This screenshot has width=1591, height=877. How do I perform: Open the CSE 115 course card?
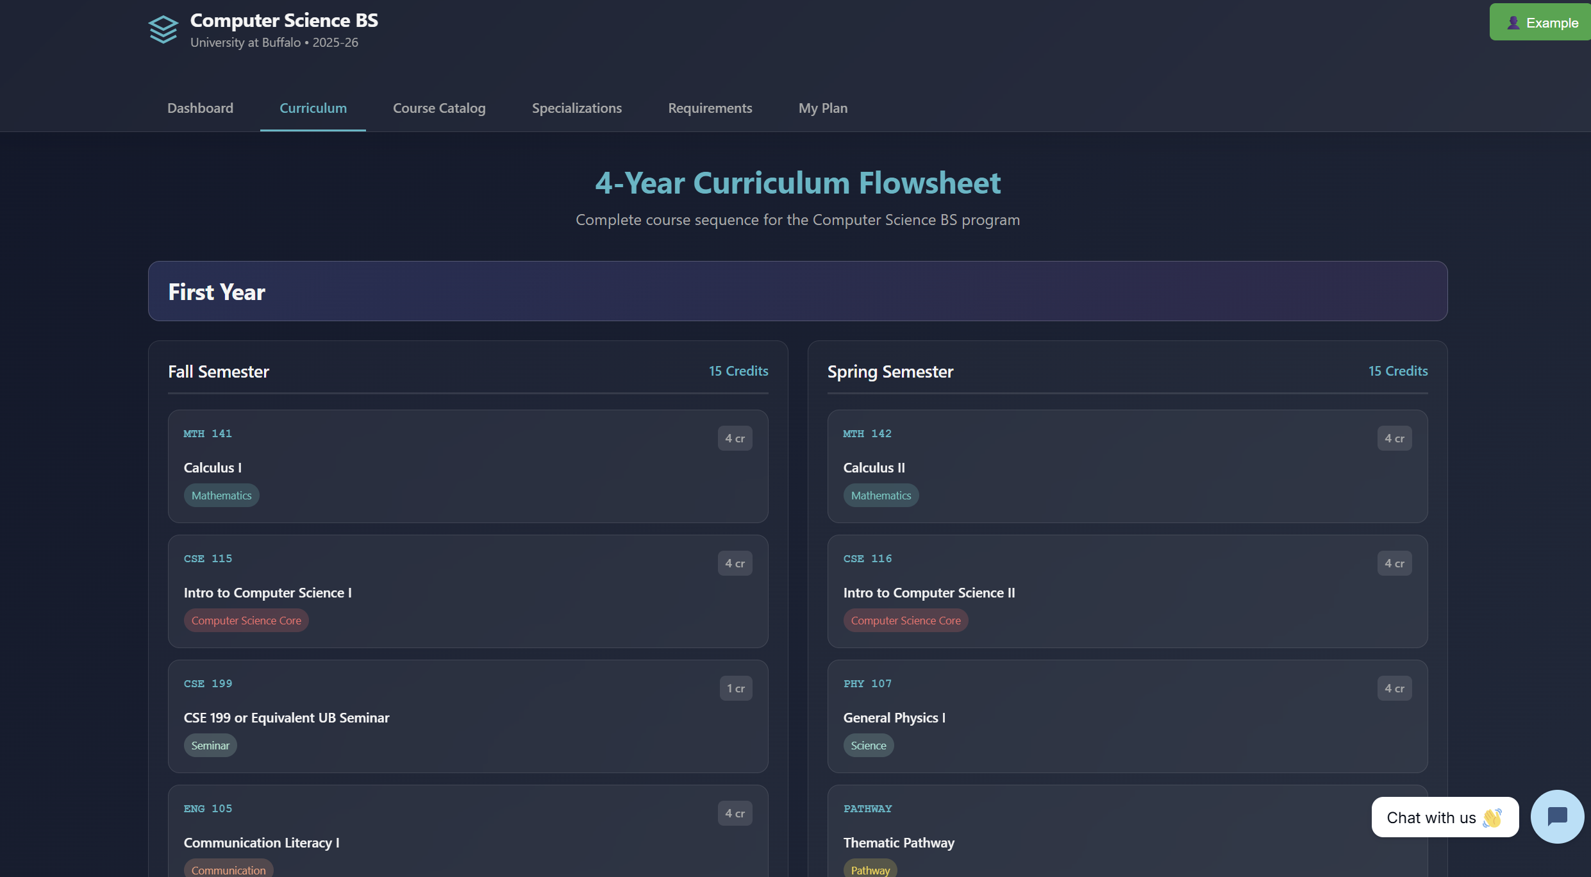(467, 591)
